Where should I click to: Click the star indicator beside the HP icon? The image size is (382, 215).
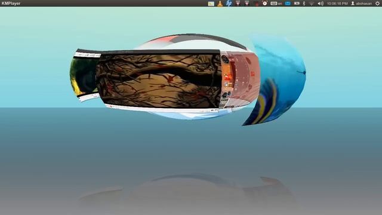[x=238, y=3]
